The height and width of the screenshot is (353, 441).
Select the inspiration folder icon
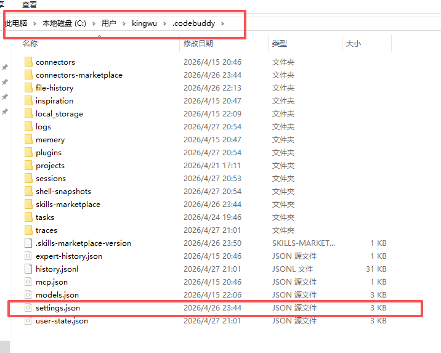pyautogui.click(x=28, y=100)
